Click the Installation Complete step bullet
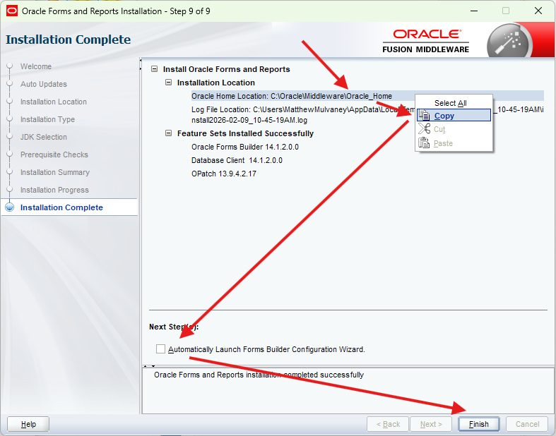 (10, 207)
